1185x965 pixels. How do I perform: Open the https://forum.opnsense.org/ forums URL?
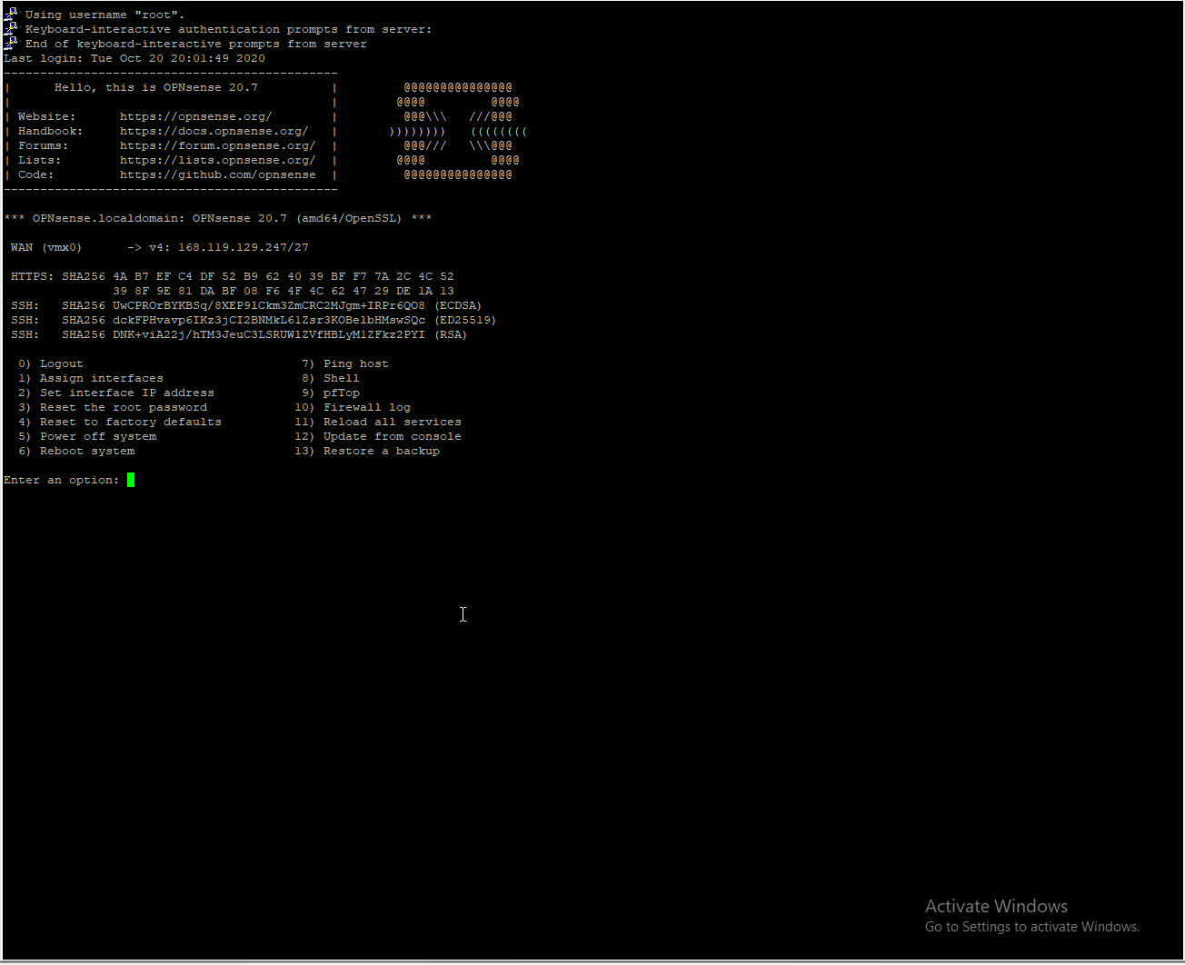(217, 145)
